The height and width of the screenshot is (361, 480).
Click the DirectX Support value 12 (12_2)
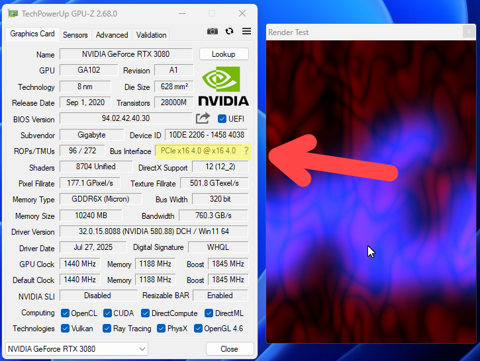(x=220, y=167)
